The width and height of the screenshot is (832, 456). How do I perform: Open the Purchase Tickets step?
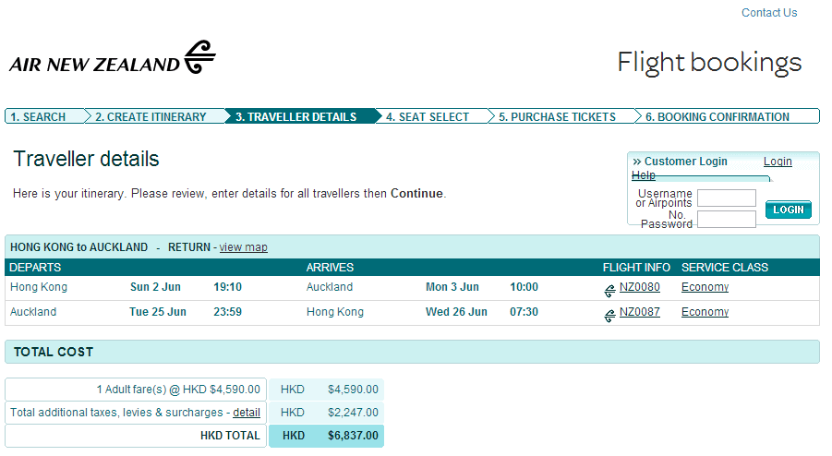557,117
